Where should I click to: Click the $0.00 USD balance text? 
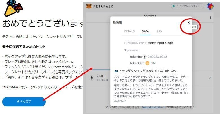pyautogui.click(x=102, y=80)
